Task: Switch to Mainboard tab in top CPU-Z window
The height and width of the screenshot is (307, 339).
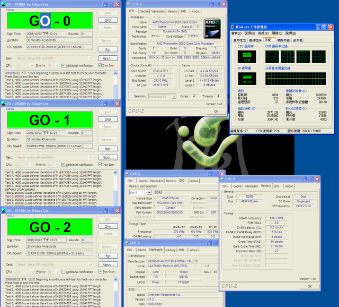Action: [x=158, y=11]
